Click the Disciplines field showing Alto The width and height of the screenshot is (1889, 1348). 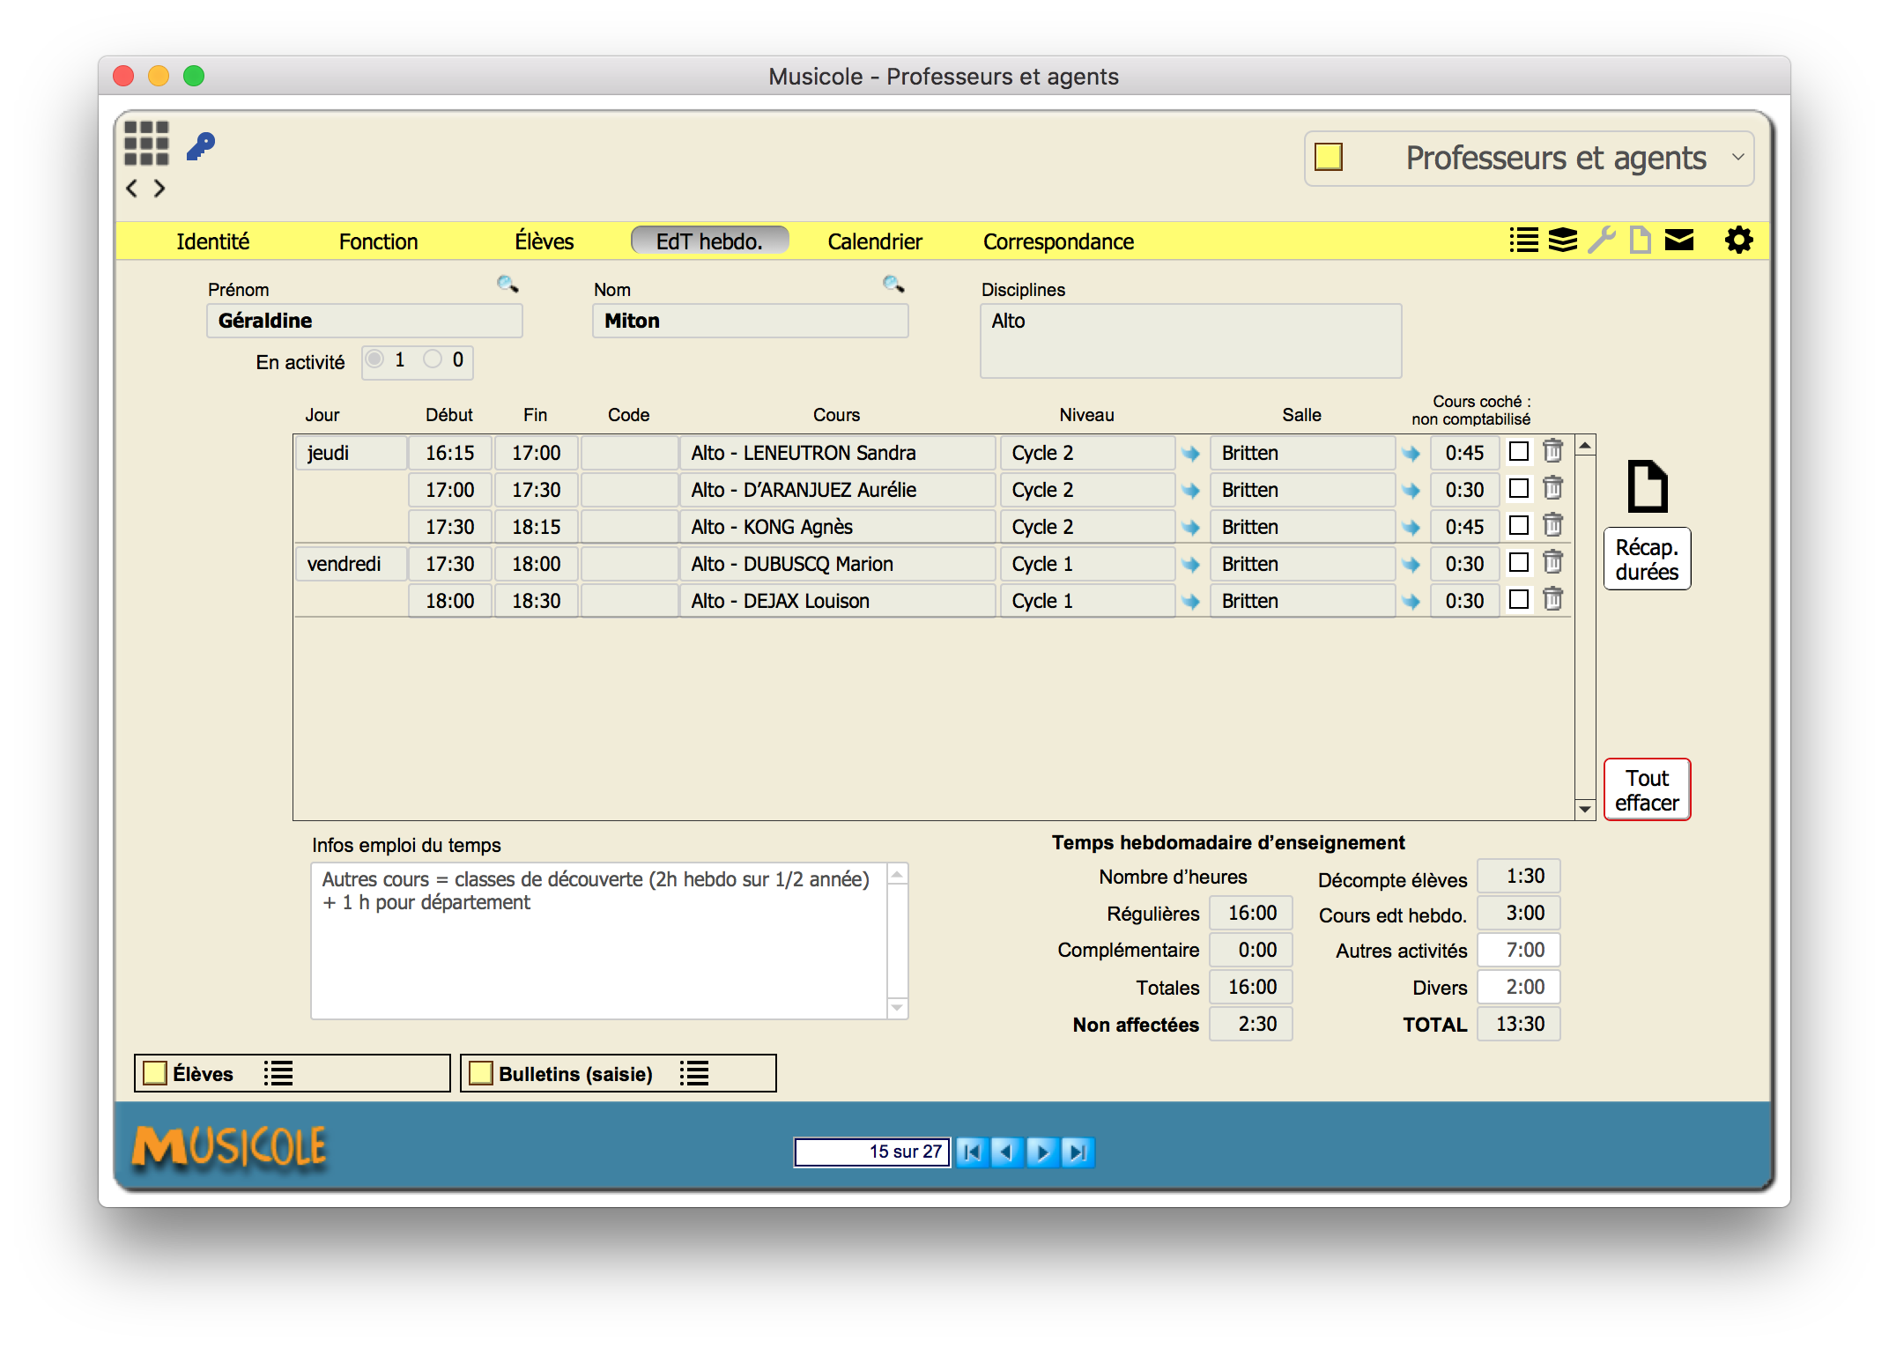[1190, 341]
